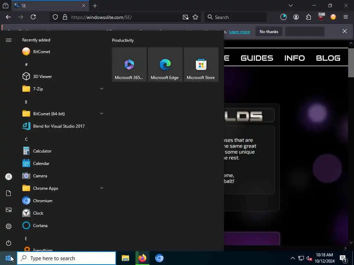354x265 pixels.
Task: Open the Microsoft 365 tile
Action: click(129, 65)
